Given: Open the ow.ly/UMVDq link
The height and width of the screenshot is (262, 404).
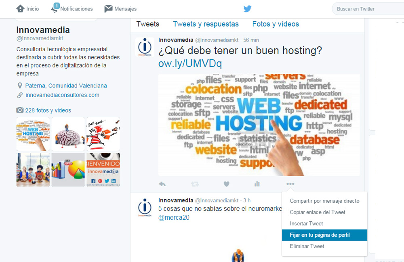Looking at the screenshot, I should coord(190,63).
